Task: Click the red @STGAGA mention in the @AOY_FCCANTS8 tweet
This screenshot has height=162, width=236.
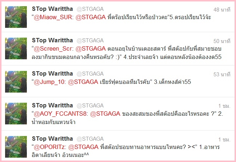Action: pos(105,114)
